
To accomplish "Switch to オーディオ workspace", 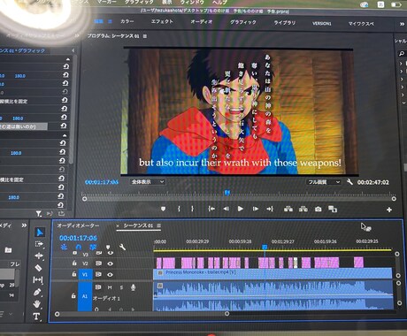I will 202,22.
